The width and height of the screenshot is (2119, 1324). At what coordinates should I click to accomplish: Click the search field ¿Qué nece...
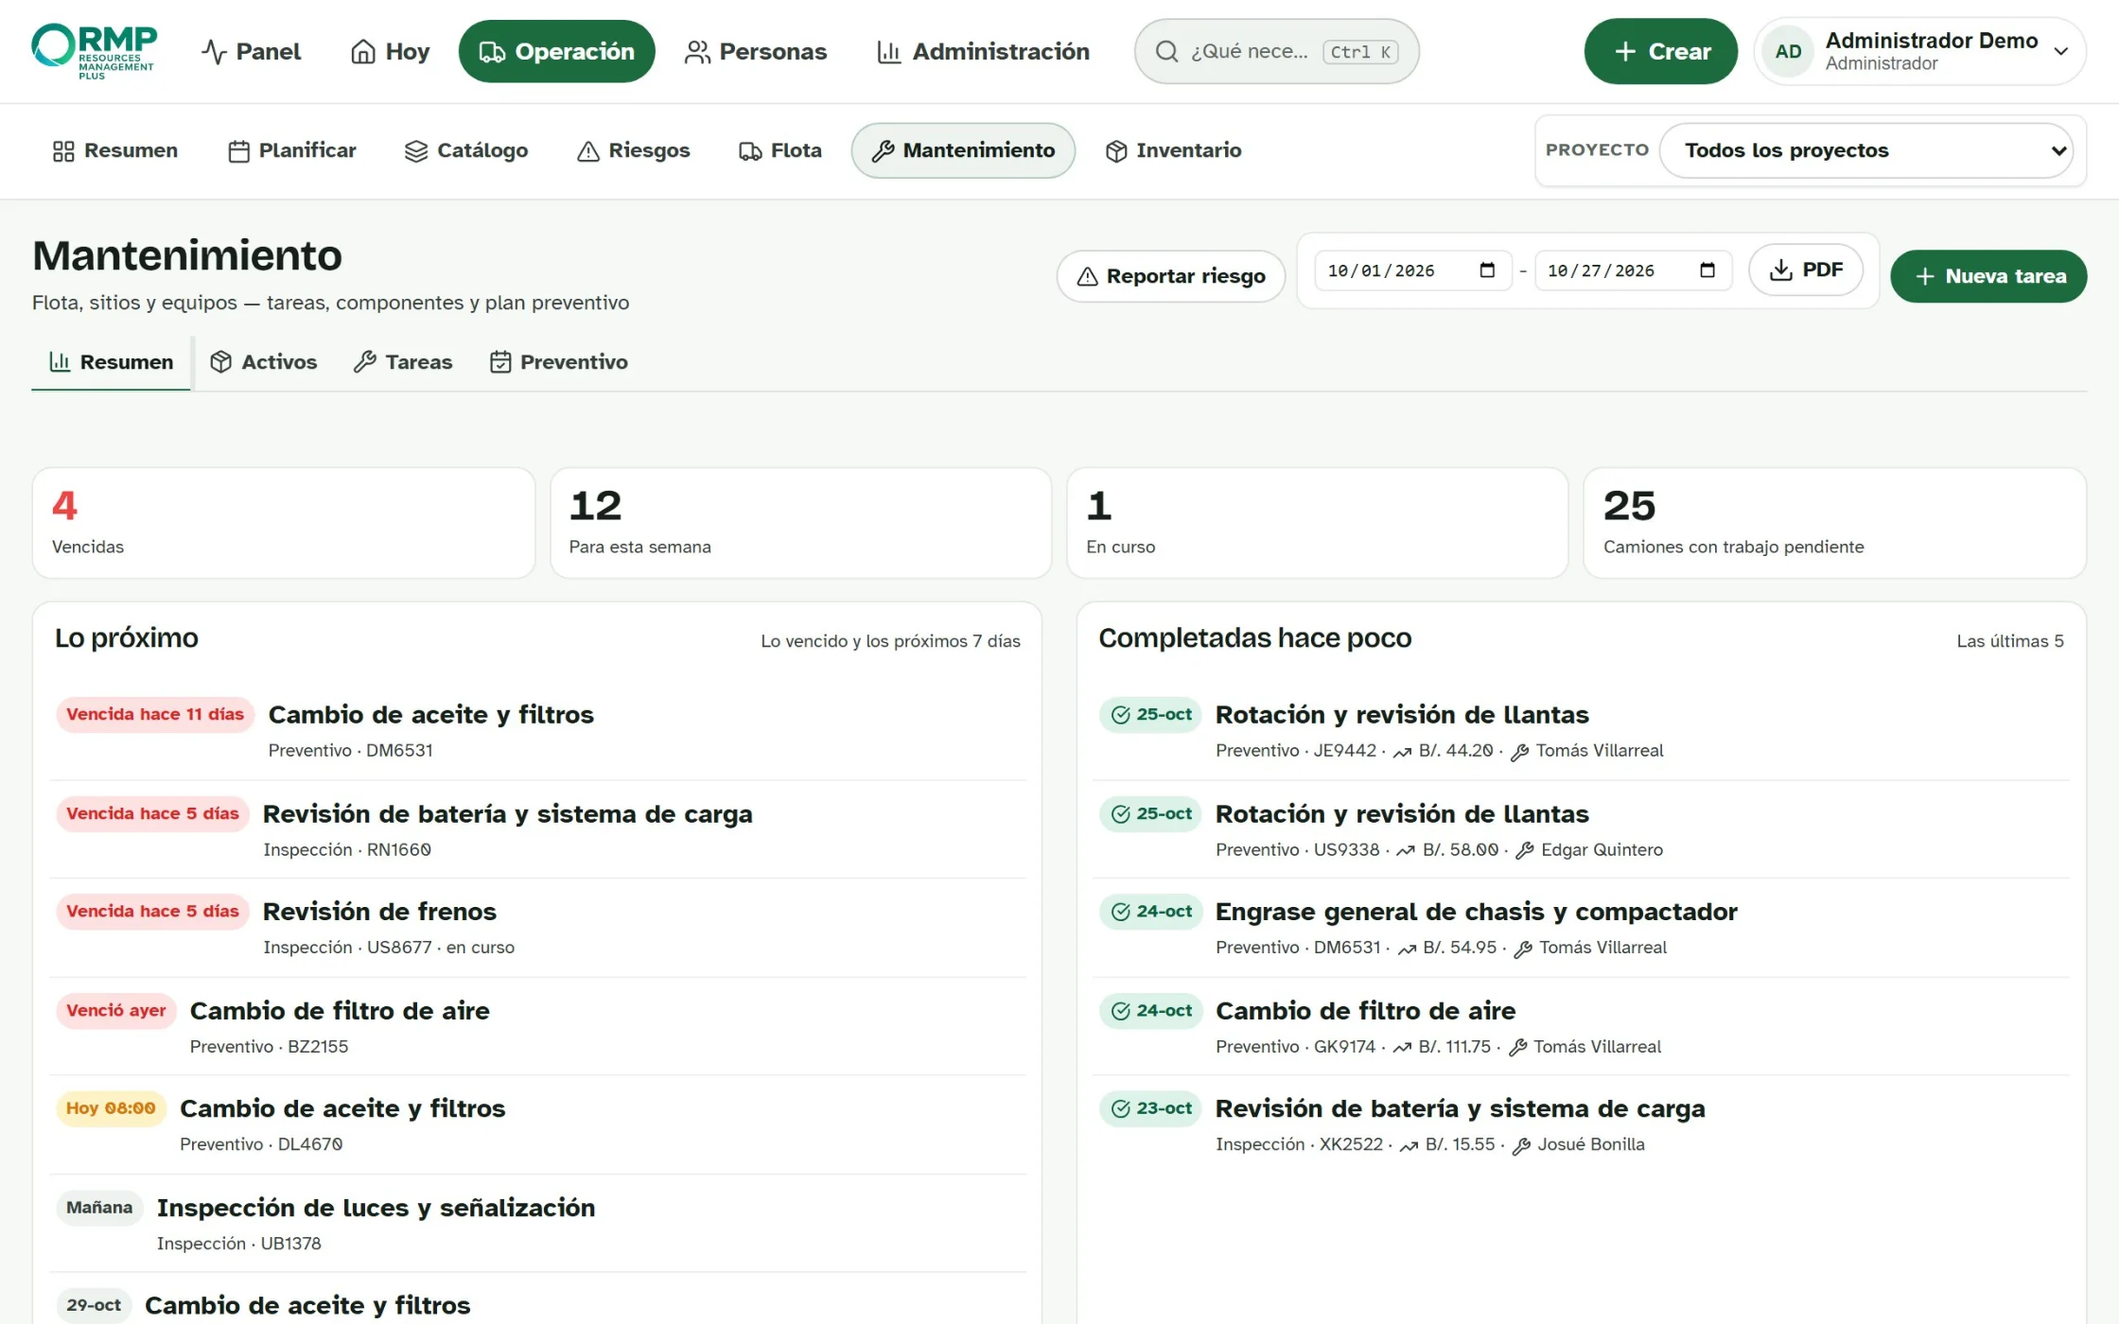point(1276,51)
